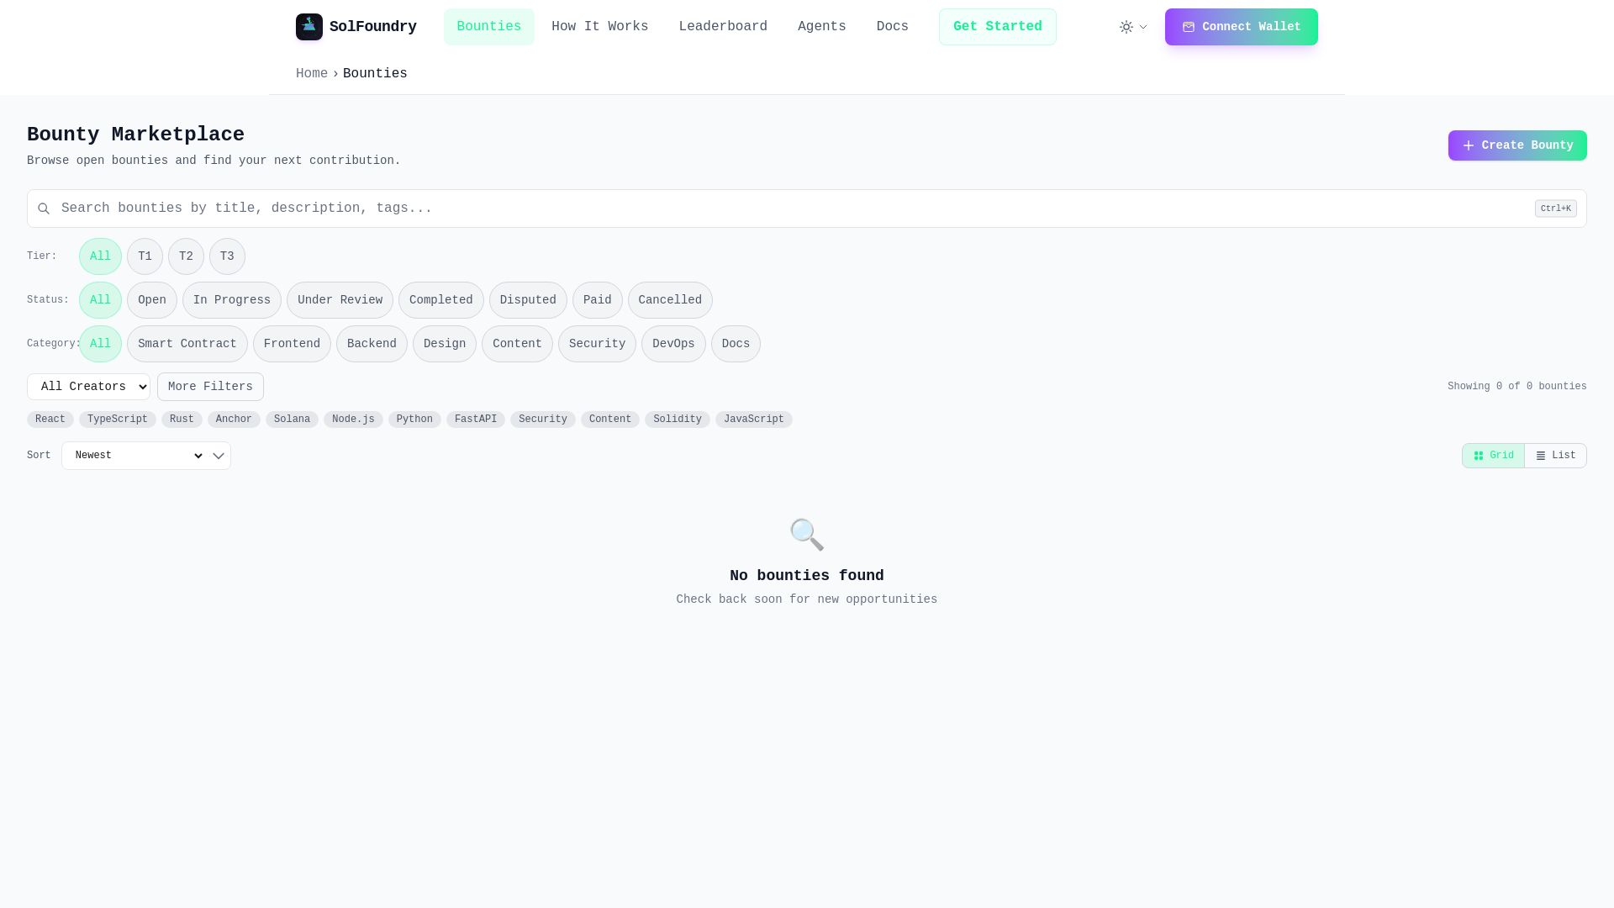This screenshot has width=1614, height=908.
Task: Click the 'No bounties found' heading
Action: [807, 576]
